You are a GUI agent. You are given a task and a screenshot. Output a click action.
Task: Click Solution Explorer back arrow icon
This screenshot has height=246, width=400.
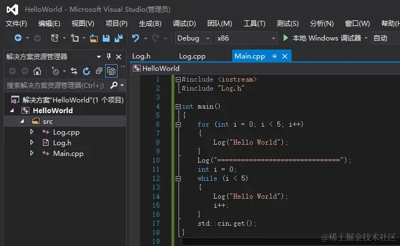click(12, 71)
